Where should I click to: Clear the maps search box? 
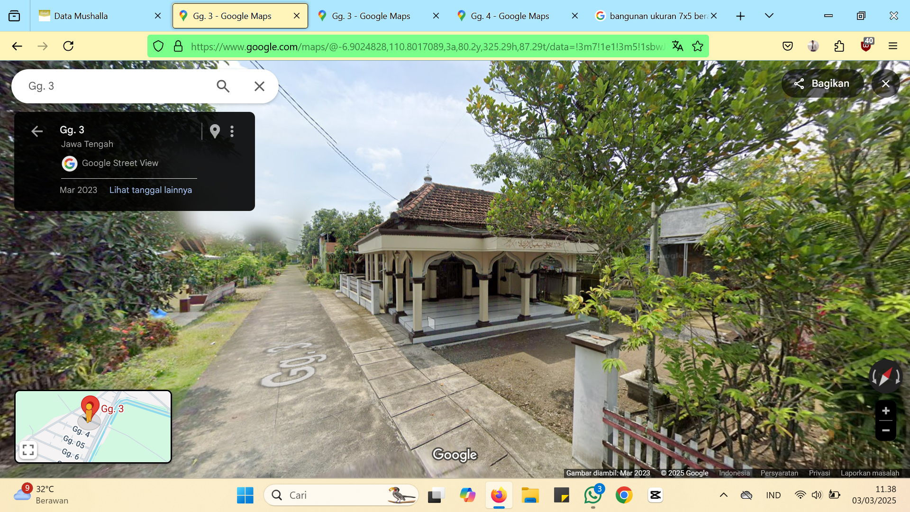click(259, 86)
